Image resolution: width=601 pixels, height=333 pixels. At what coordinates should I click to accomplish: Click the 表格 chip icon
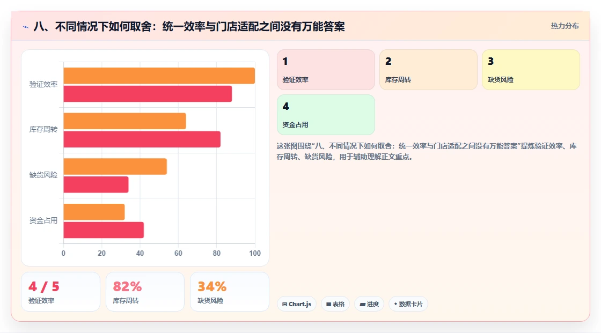coord(328,304)
